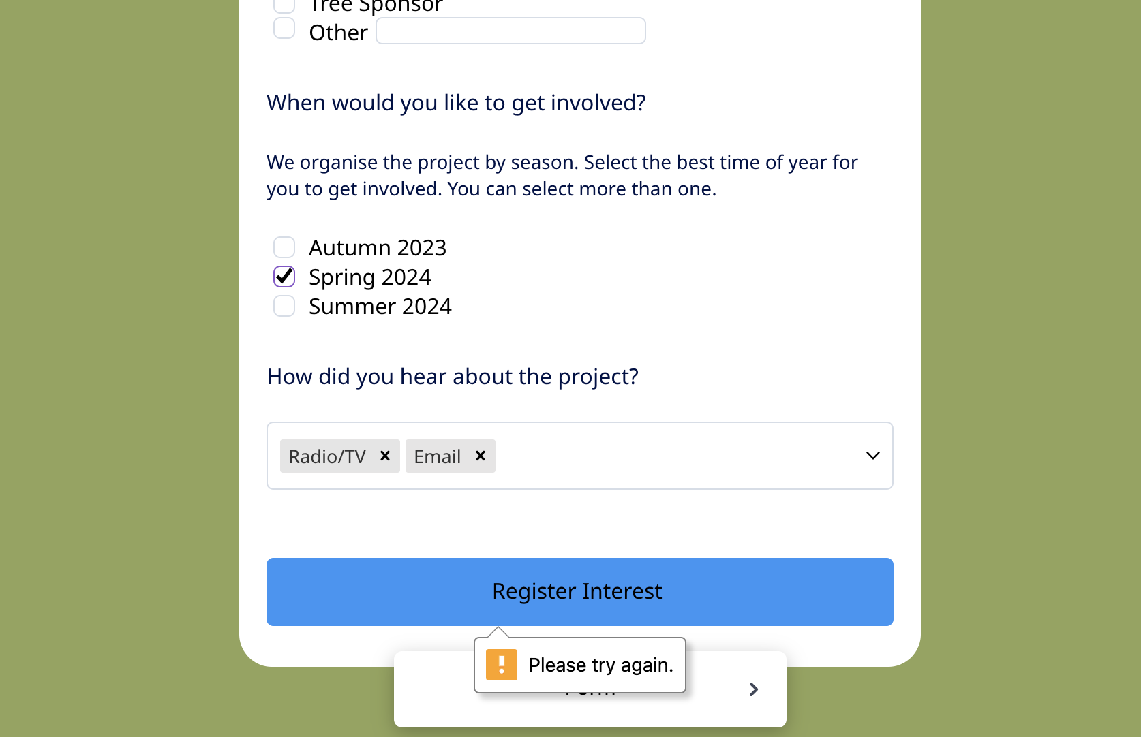Click the orange warning icon in tooltip
This screenshot has width=1141, height=737.
[x=502, y=665]
